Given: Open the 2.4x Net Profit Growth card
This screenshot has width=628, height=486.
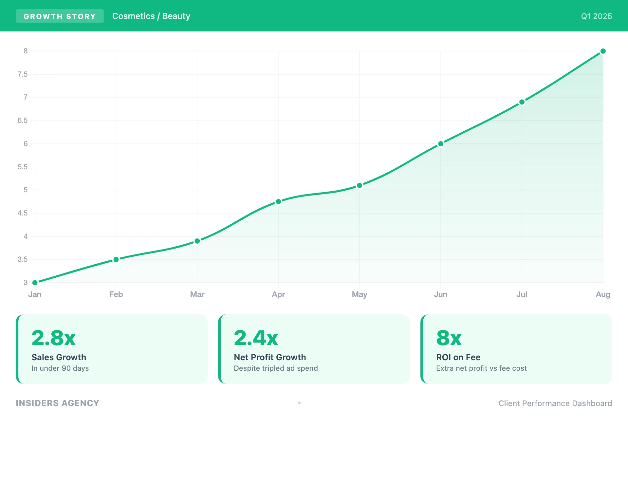Looking at the screenshot, I should [314, 349].
